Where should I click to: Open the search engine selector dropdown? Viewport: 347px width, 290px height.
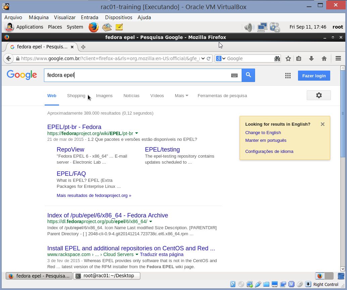point(220,58)
